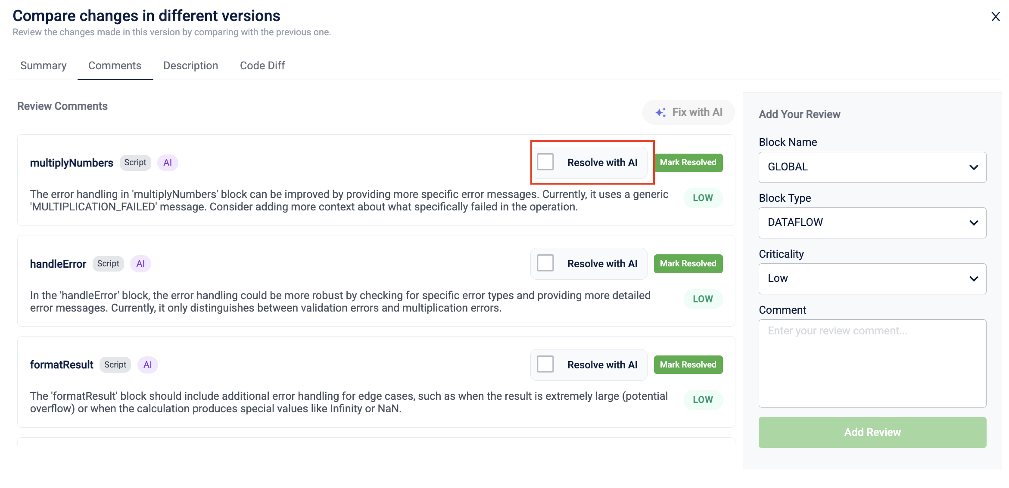
Task: Click Script tag next to multiplyNumbers
Action: 135,163
